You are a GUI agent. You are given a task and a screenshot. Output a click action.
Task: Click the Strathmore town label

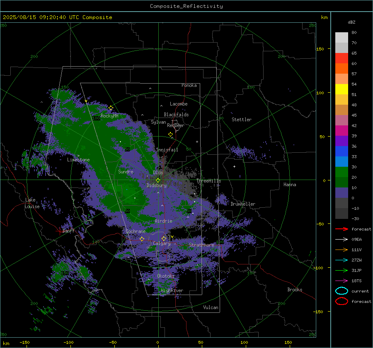coord(201,245)
